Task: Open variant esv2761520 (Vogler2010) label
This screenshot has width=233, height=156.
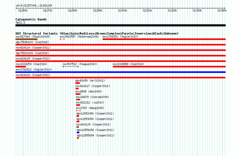Action: click(120, 37)
